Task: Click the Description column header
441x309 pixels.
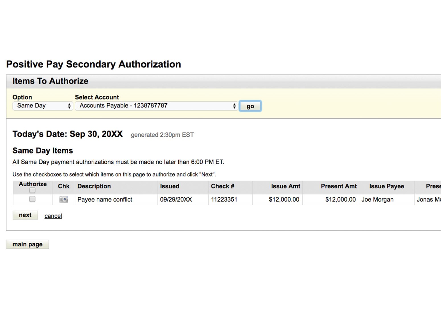Action: coord(94,186)
